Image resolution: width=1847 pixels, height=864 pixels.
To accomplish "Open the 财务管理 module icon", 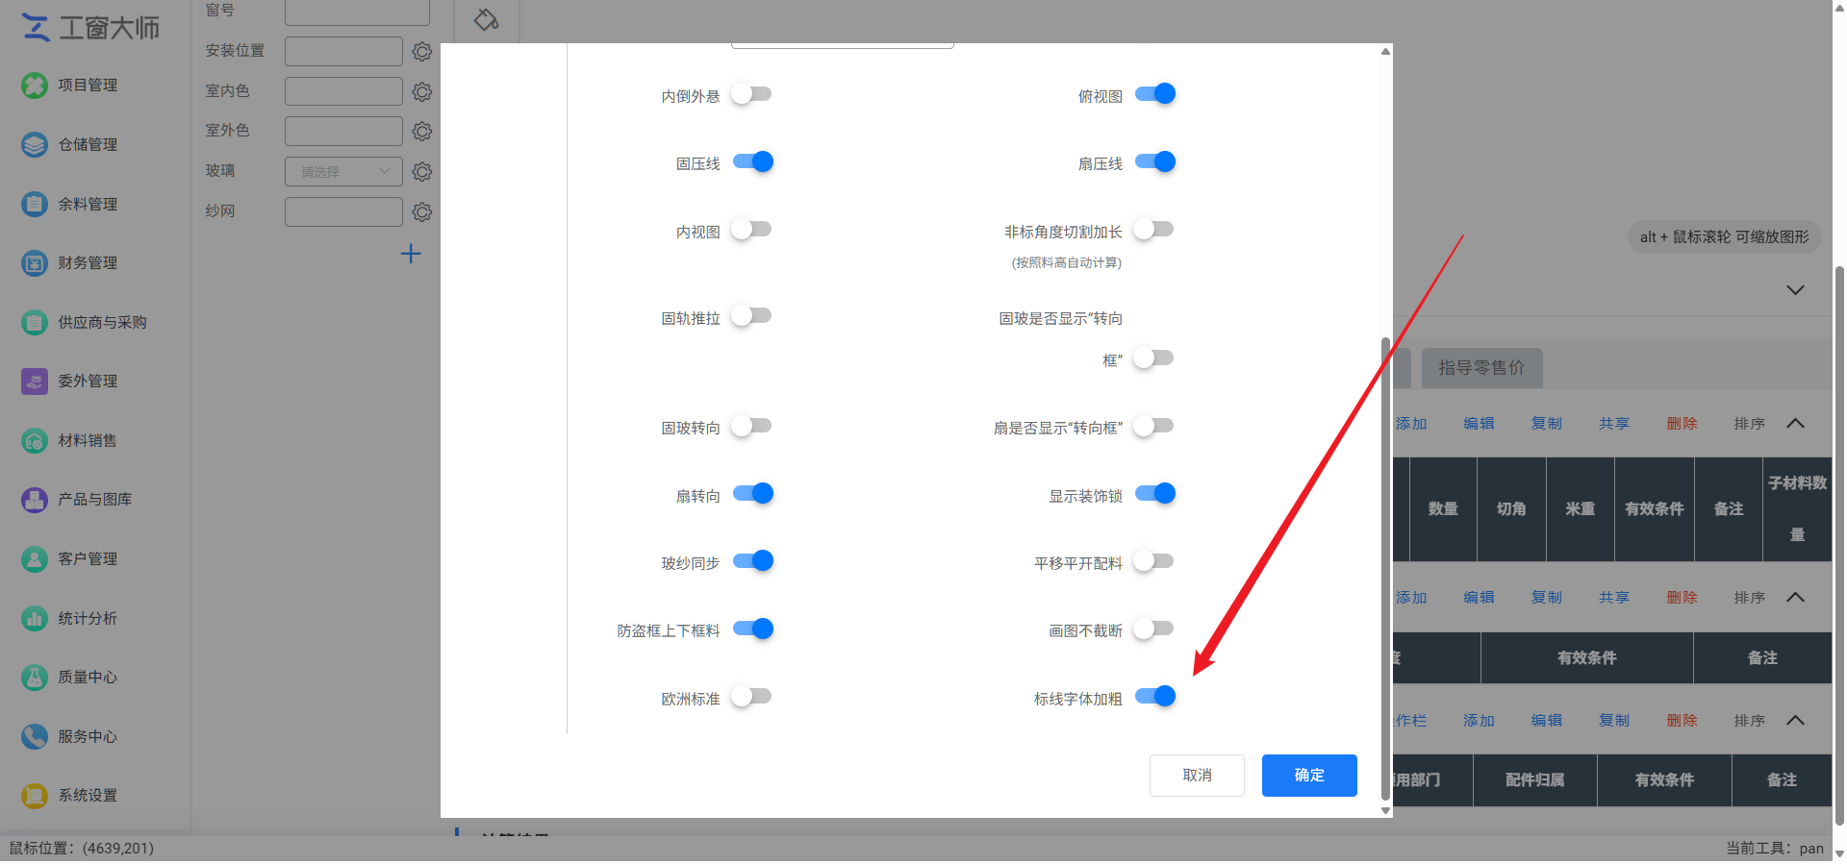I will 35,263.
